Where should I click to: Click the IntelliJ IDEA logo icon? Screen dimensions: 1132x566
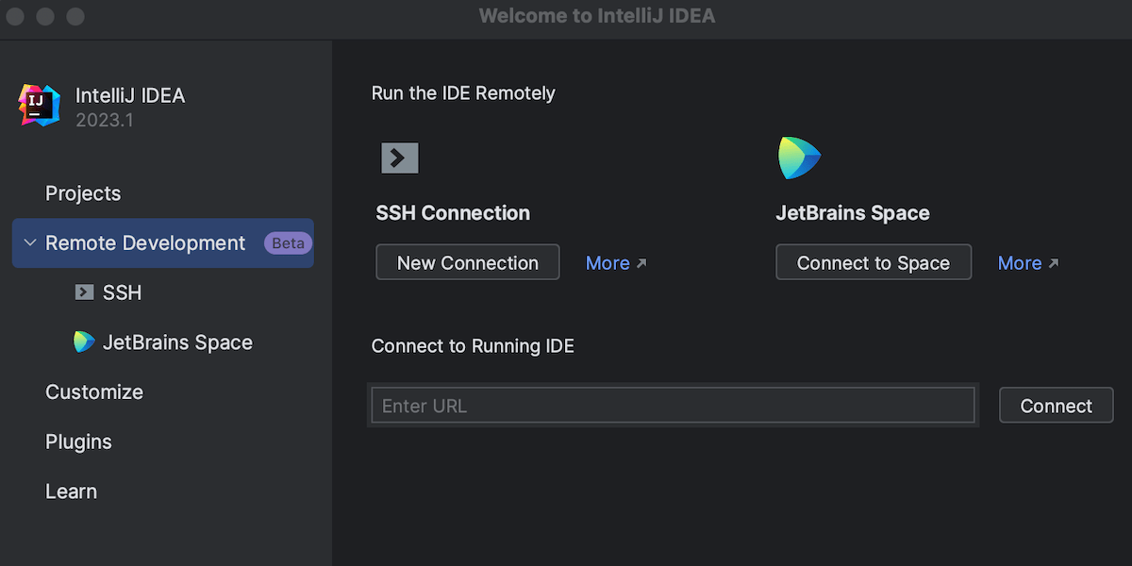coord(40,105)
